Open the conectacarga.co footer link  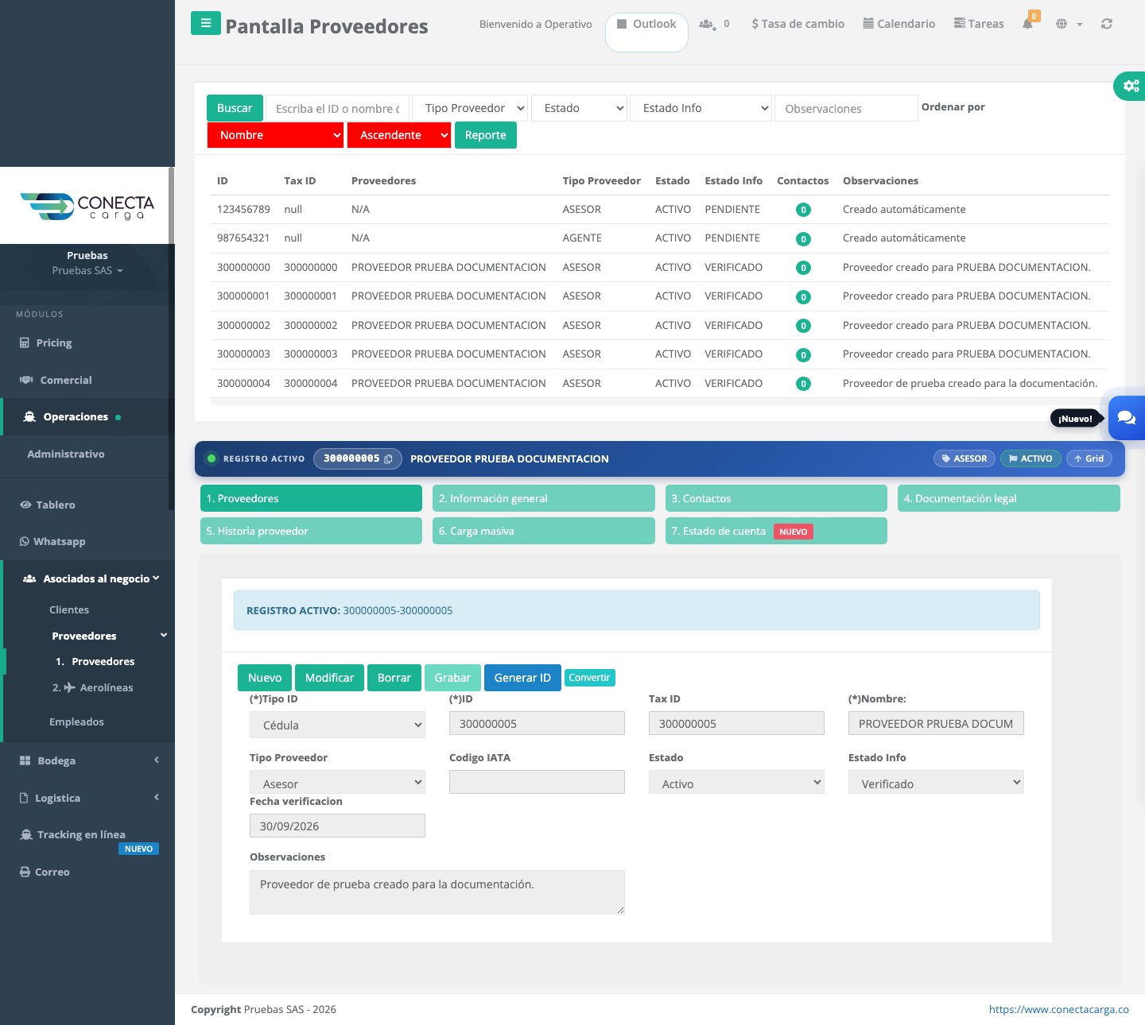[x=1058, y=1009]
